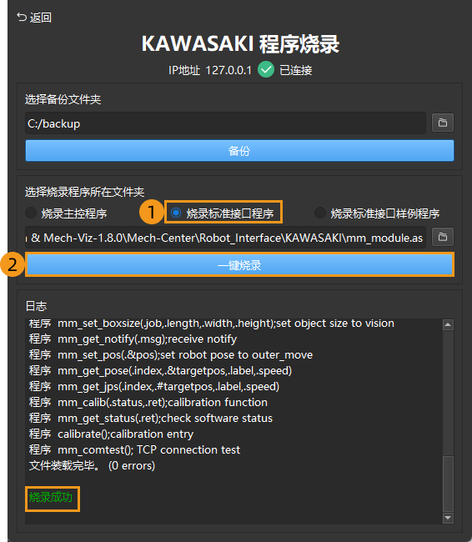Click the green connected status checkmark
This screenshot has height=542, width=472.
click(x=265, y=69)
